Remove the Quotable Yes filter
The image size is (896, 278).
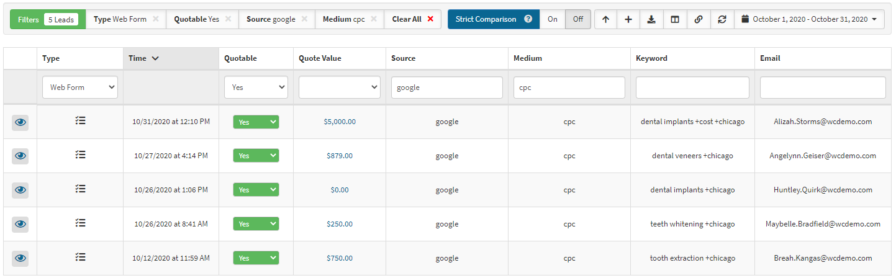click(x=228, y=19)
